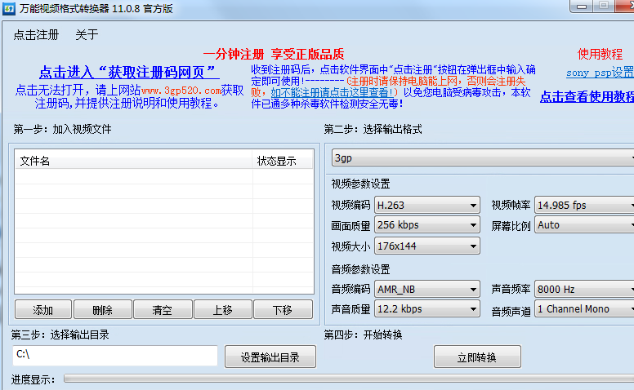634x390 pixels.
Task: Expand the 视频大小 176x144 dropdown
Action: [427, 246]
